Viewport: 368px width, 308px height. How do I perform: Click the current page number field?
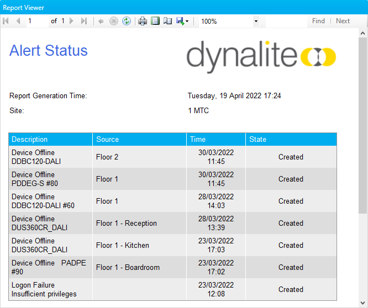coord(36,21)
